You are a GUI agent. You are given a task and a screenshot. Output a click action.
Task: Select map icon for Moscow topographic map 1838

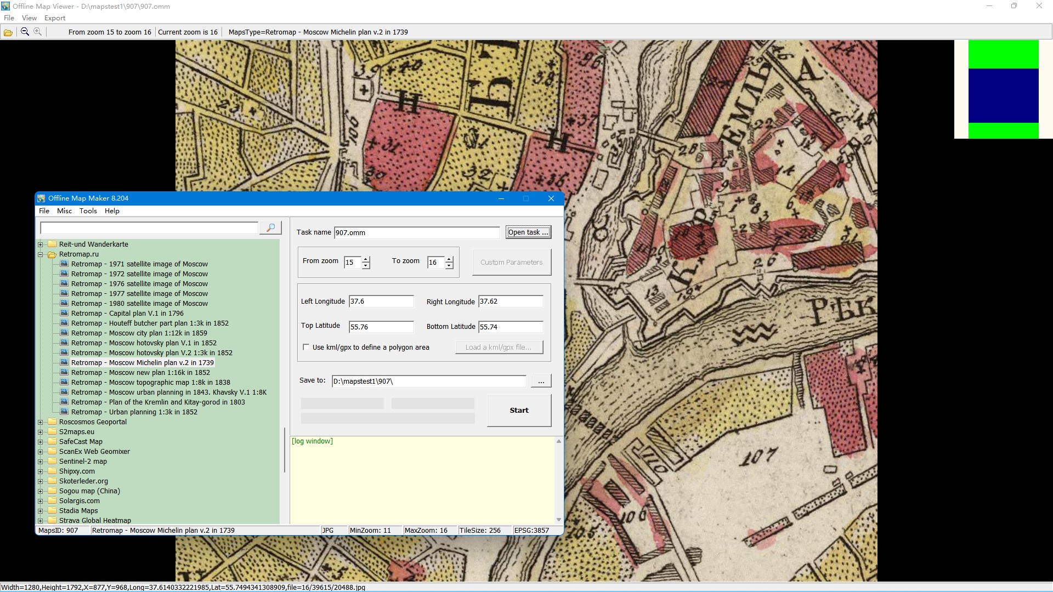click(64, 382)
